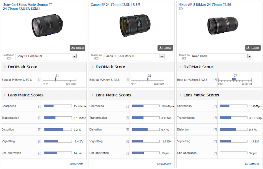
Task: Click the Nikon Vignetting help icon
Action: click(x=215, y=141)
